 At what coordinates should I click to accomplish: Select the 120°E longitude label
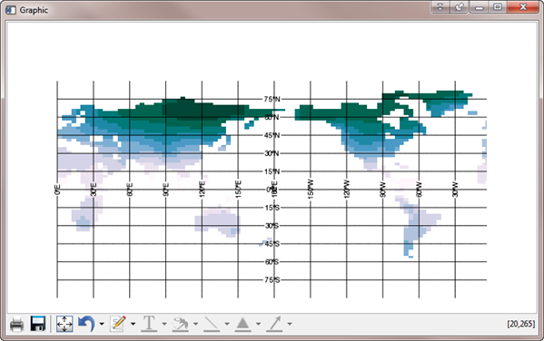point(202,190)
